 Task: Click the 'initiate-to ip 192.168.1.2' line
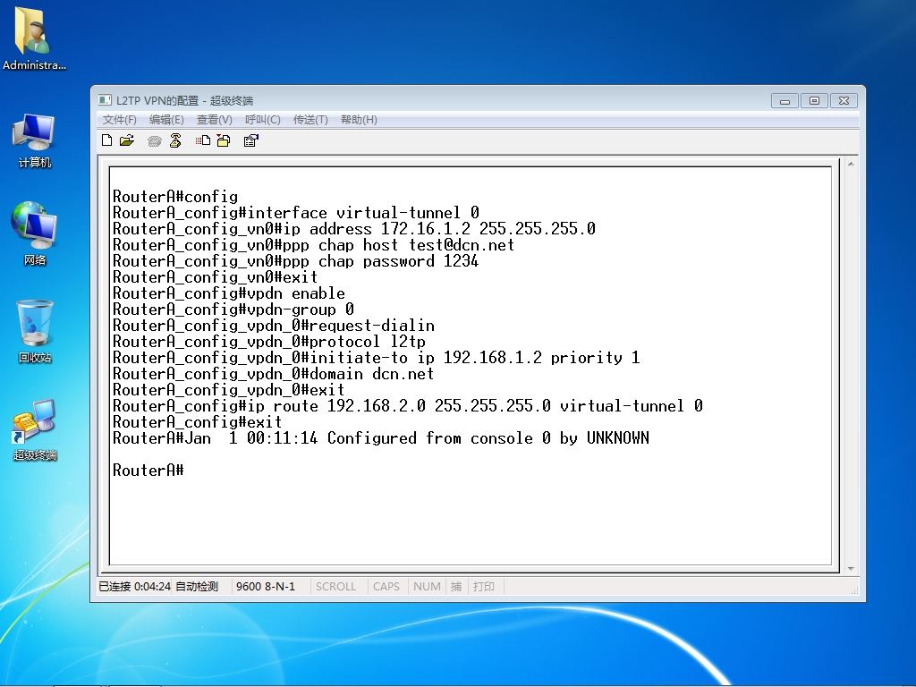point(377,358)
